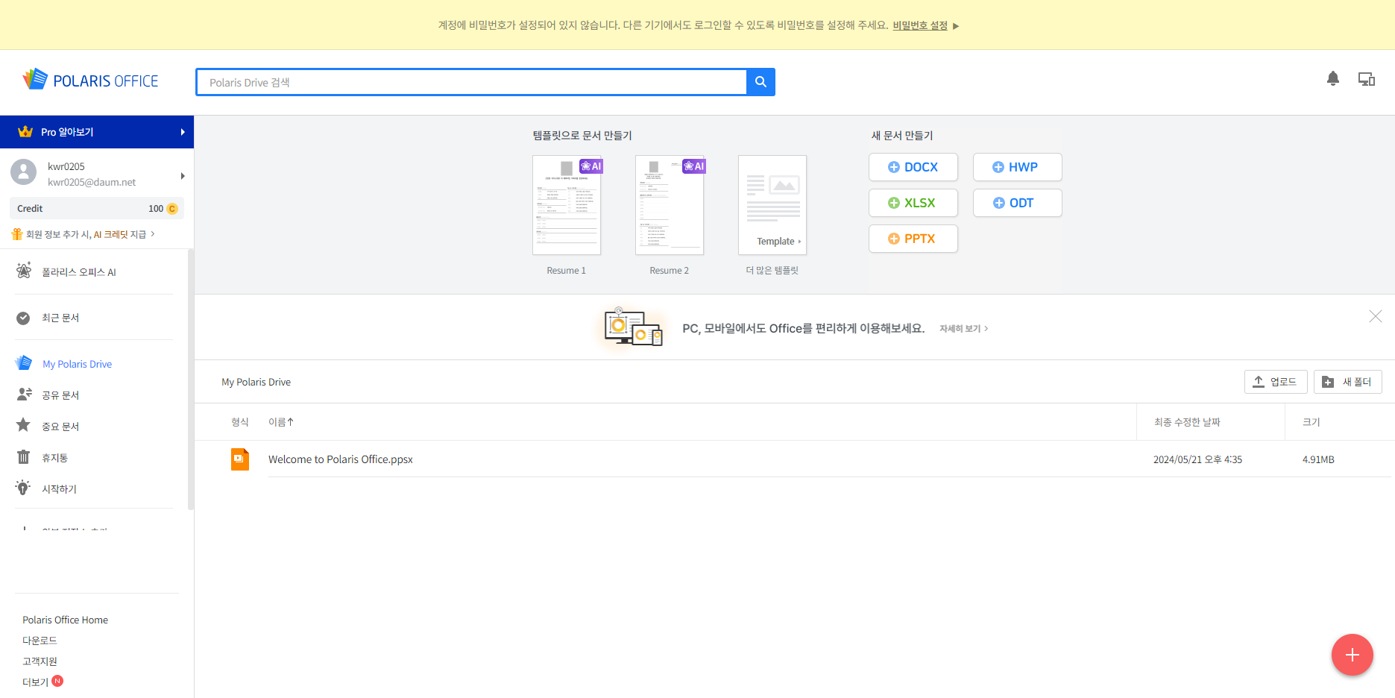Image resolution: width=1395 pixels, height=698 pixels.
Task: Open the 회원 정보 추가 시 AI 크레딧 지급 link
Action: tap(84, 234)
